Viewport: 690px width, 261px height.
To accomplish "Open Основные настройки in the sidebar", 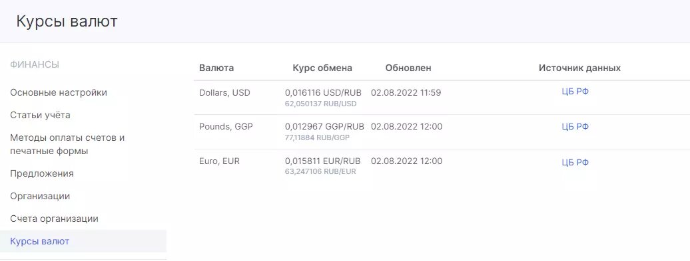I will coord(59,92).
